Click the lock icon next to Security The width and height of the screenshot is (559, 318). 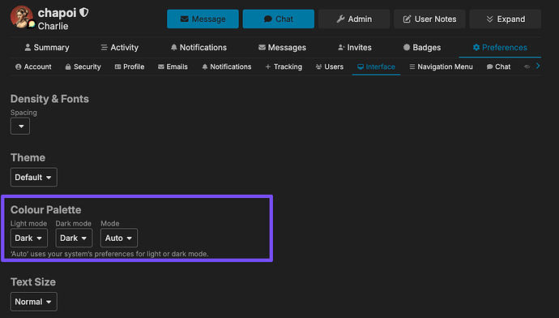click(68, 67)
